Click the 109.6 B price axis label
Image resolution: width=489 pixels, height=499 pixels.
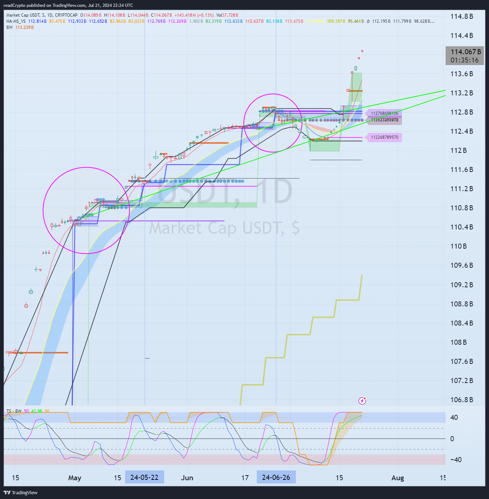462,265
